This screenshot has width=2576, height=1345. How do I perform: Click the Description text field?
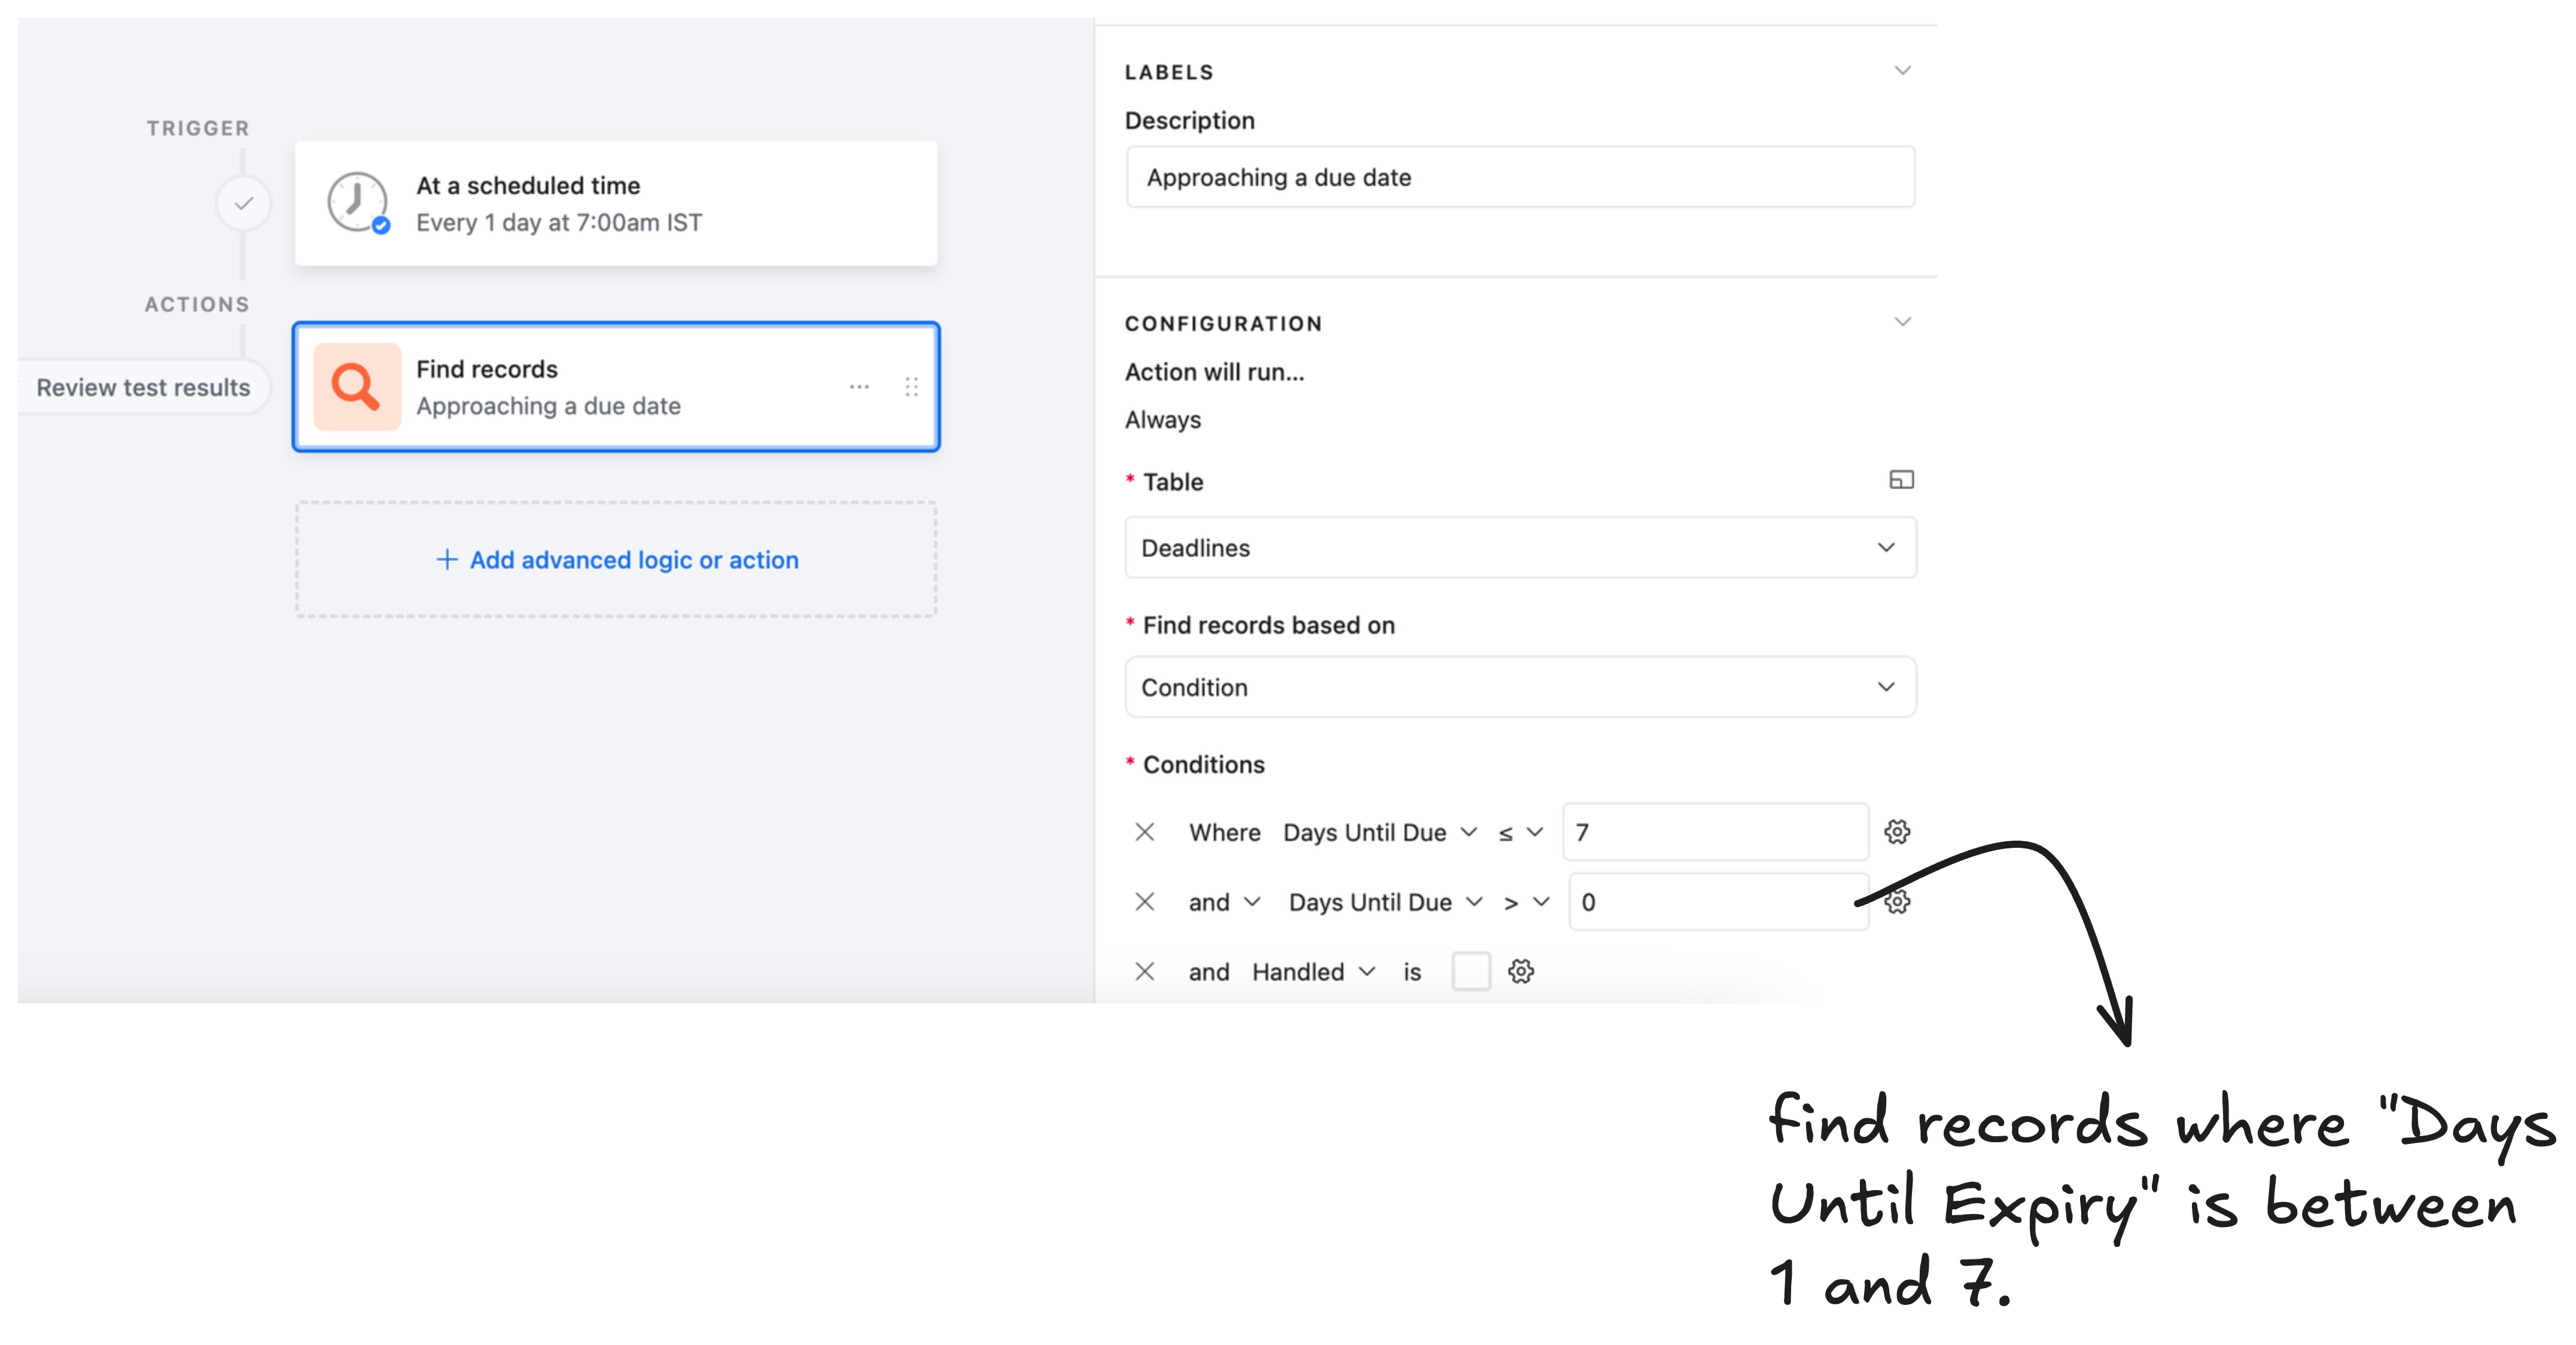1520,178
